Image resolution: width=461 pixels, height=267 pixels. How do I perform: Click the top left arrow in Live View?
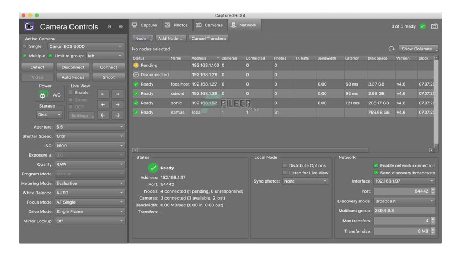(103, 94)
